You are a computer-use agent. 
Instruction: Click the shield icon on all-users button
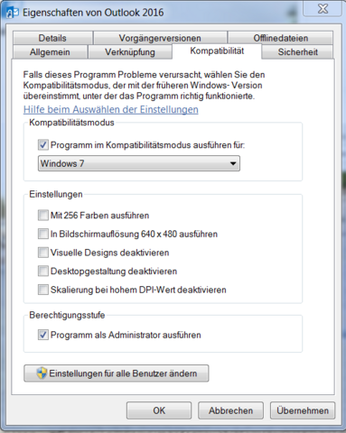pos(42,373)
